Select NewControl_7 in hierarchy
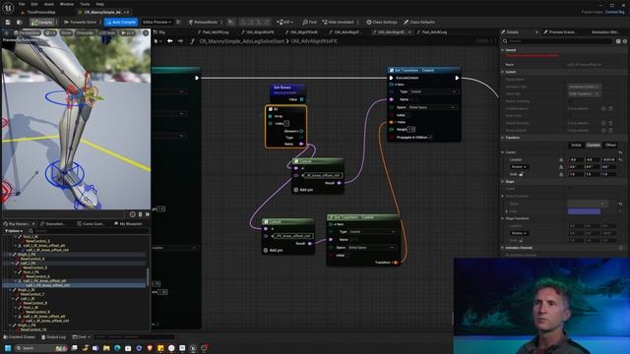The image size is (630, 354). point(32,294)
